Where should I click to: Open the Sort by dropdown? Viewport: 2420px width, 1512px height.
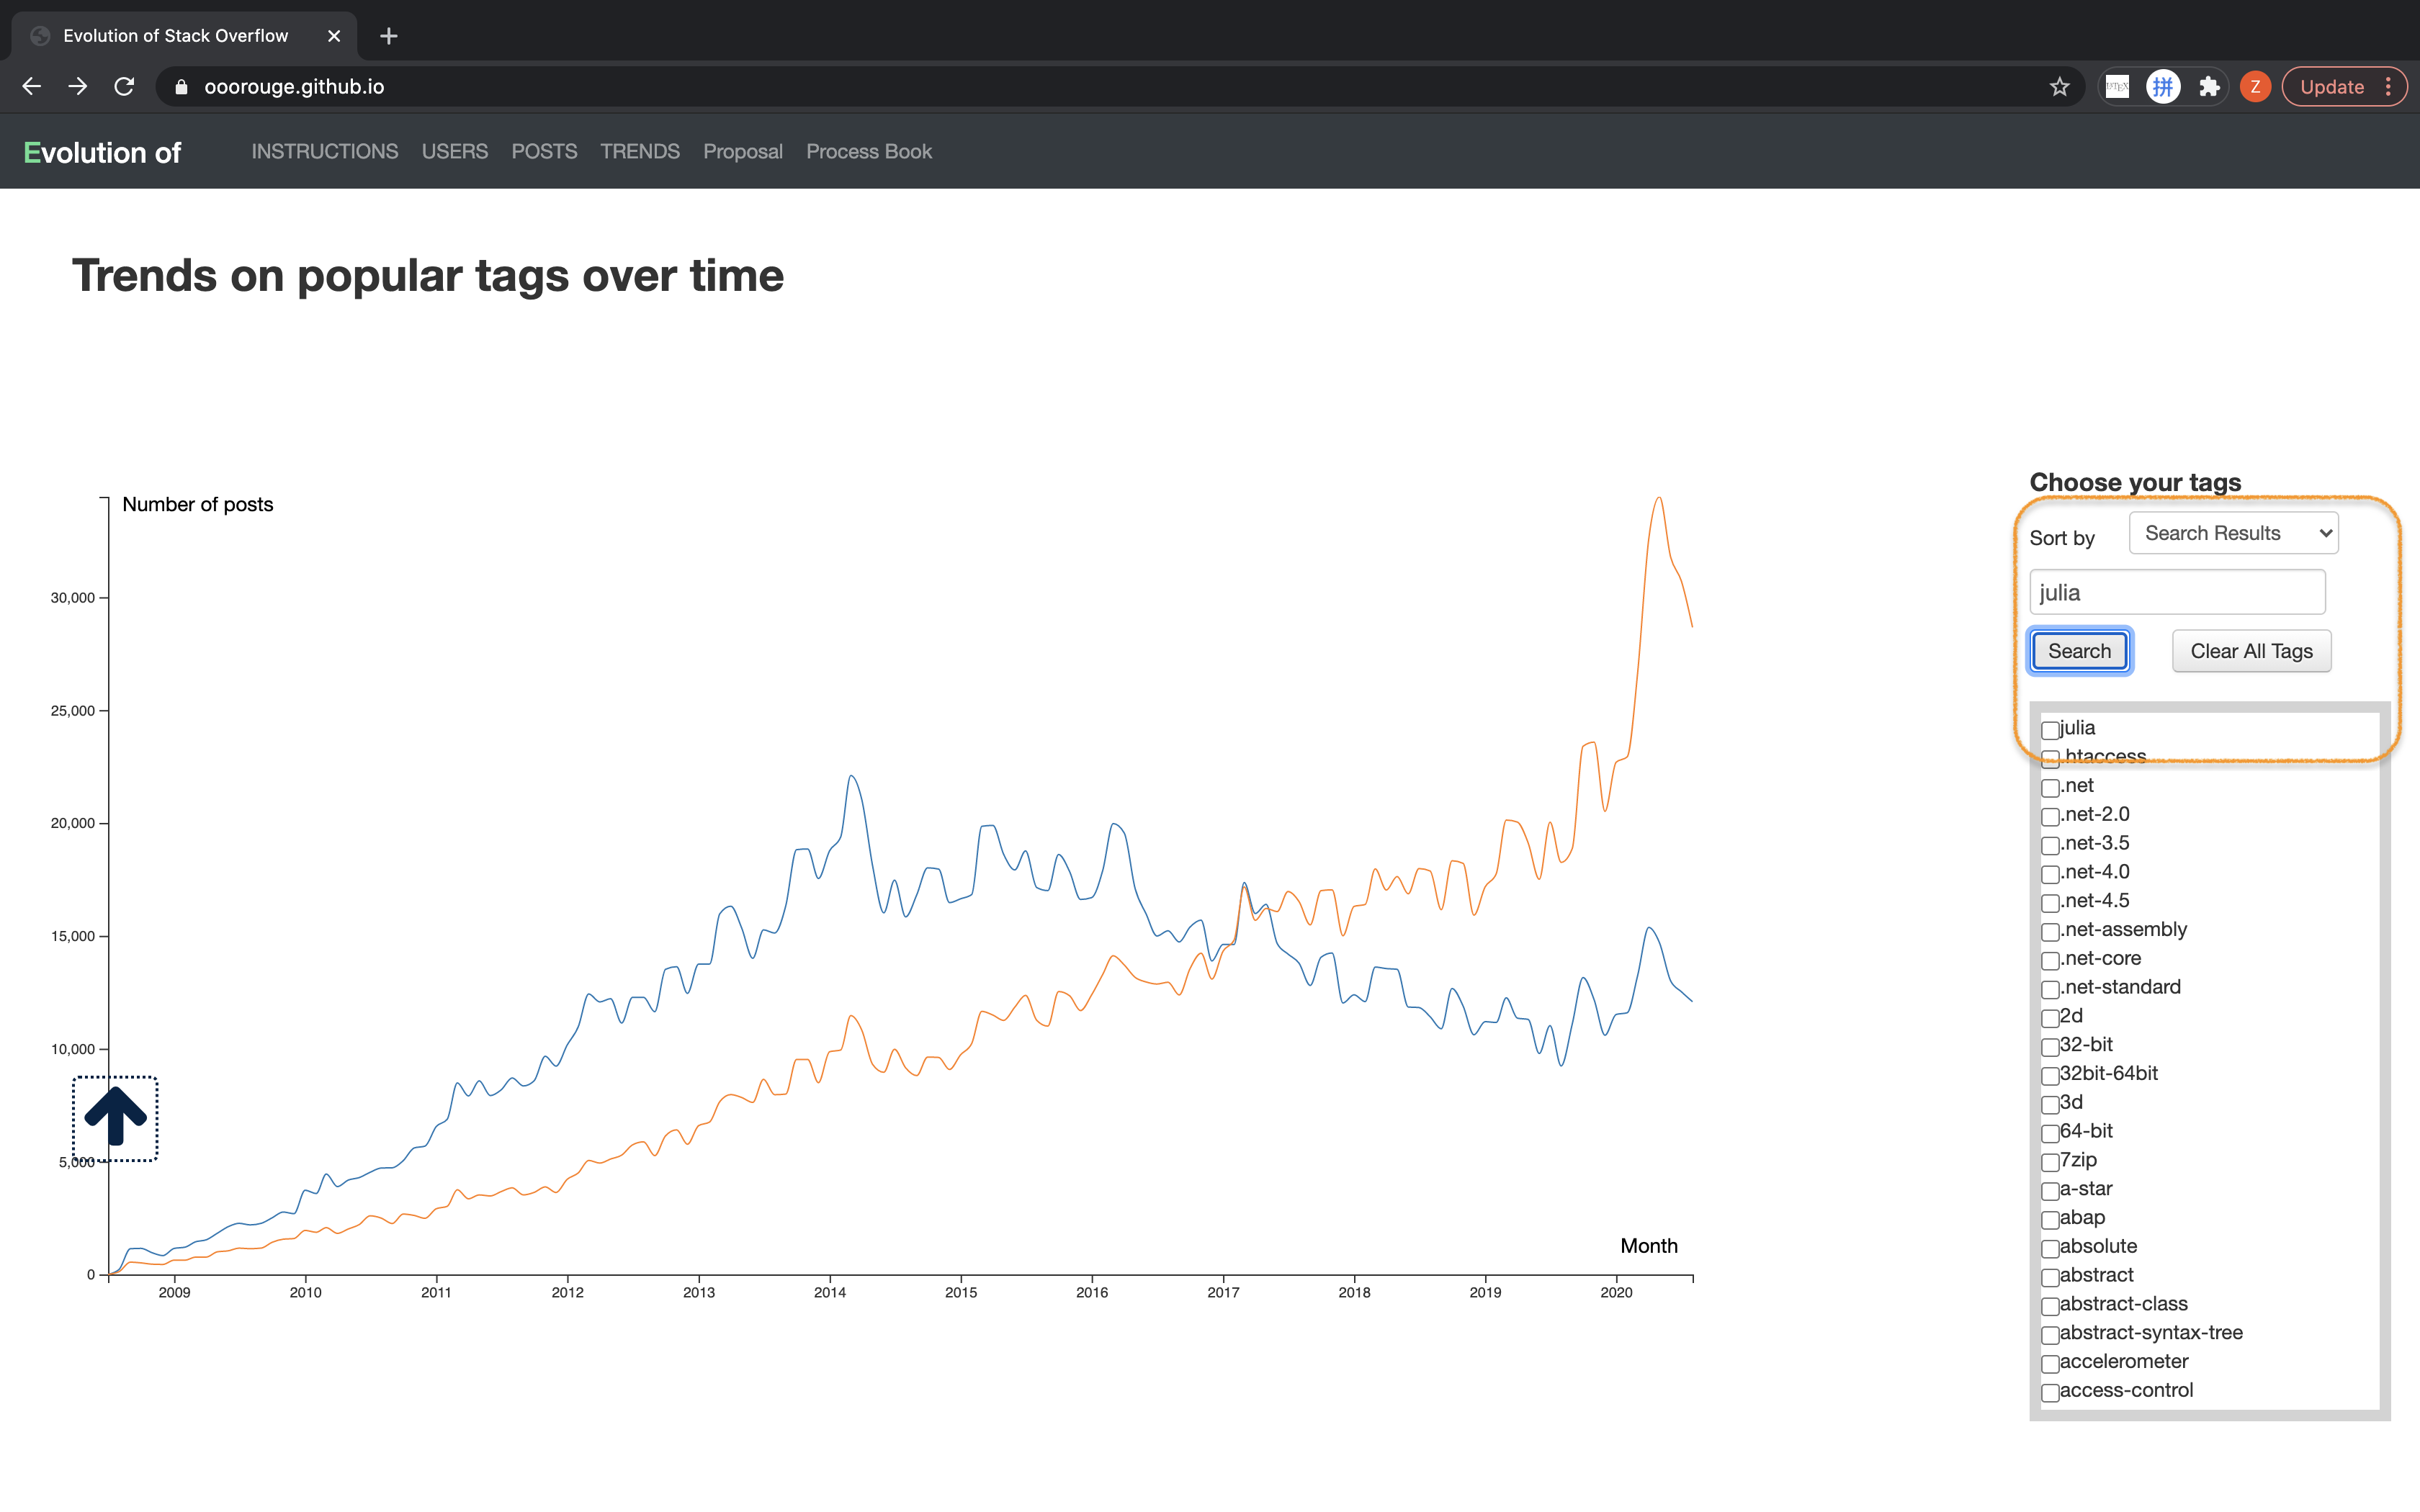pyautogui.click(x=2233, y=533)
